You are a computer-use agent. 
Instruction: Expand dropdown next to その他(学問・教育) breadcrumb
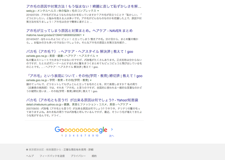coord(91,80)
